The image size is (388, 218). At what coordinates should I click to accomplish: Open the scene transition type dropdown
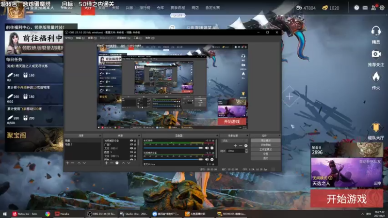[234, 140]
